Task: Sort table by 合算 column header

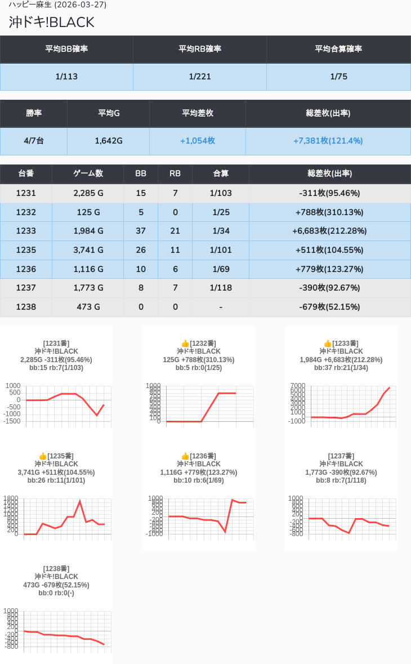Action: 221,174
